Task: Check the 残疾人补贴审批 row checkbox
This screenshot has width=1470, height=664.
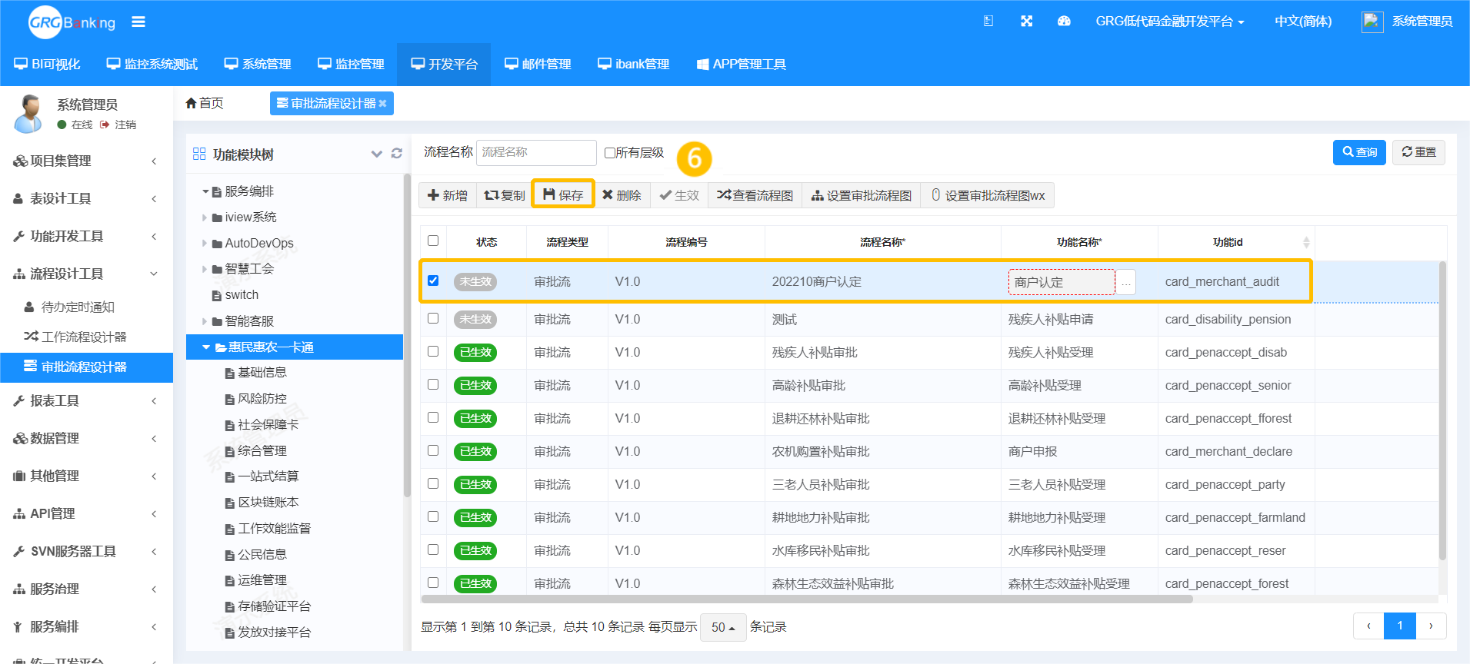Action: click(433, 351)
